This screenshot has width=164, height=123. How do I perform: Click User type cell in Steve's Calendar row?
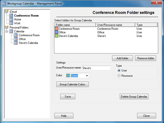(139, 36)
